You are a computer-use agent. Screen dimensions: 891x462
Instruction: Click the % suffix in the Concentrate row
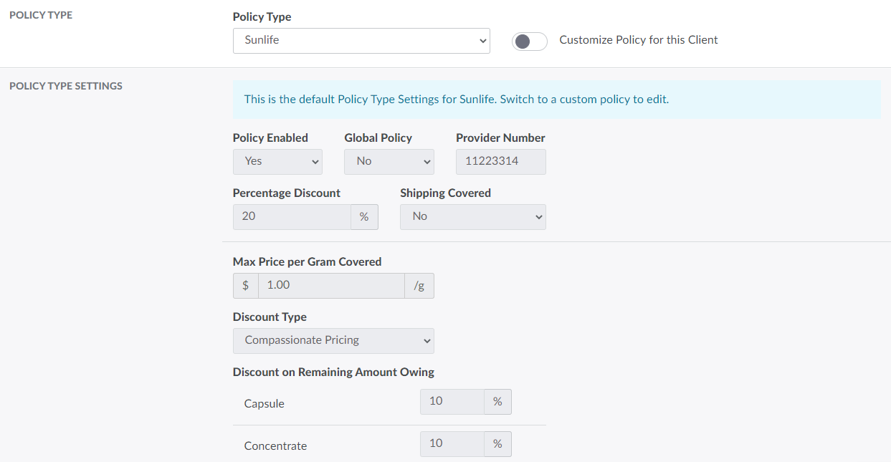coord(497,444)
